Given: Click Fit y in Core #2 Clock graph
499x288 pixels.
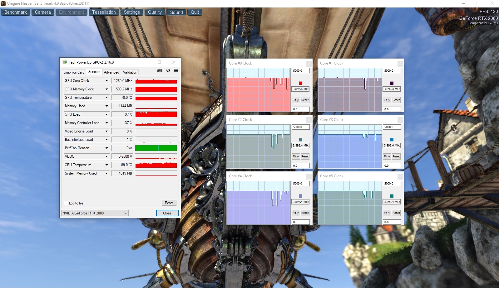Looking at the screenshot, I should tap(296, 156).
